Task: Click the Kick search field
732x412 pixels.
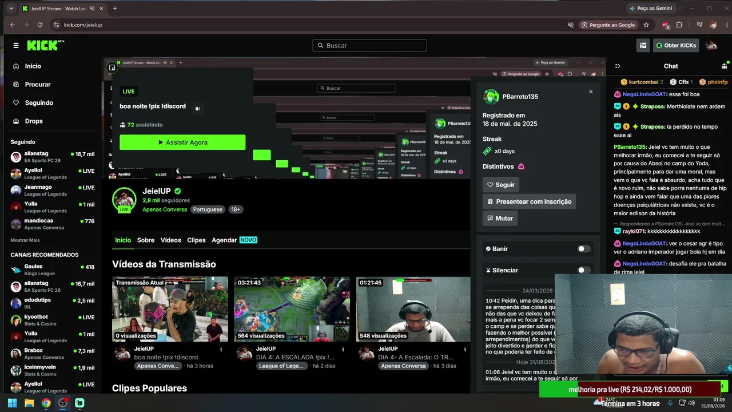Action: (x=369, y=45)
